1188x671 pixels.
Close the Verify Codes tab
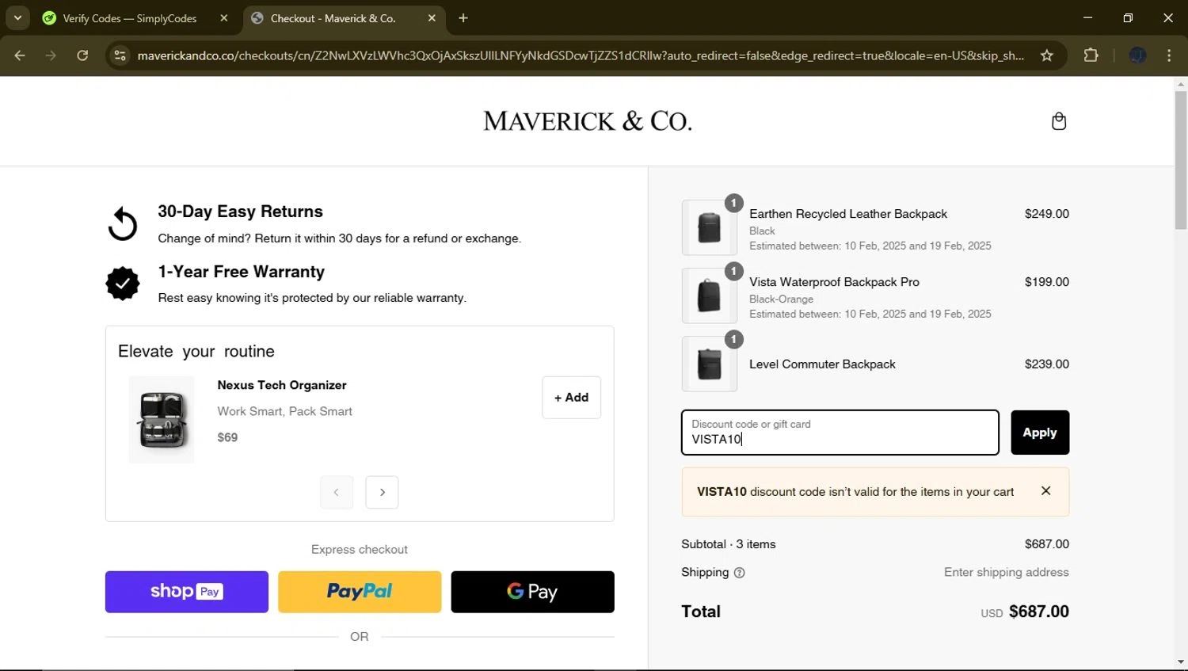click(x=224, y=17)
